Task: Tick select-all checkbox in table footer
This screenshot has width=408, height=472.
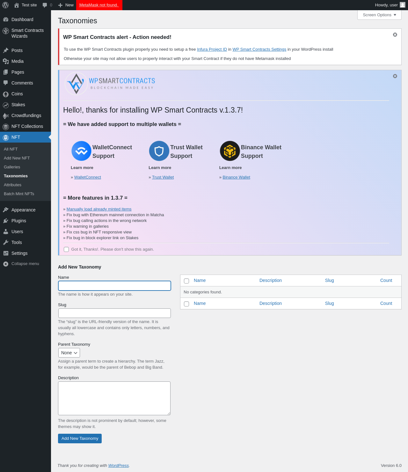Action: [x=186, y=304]
